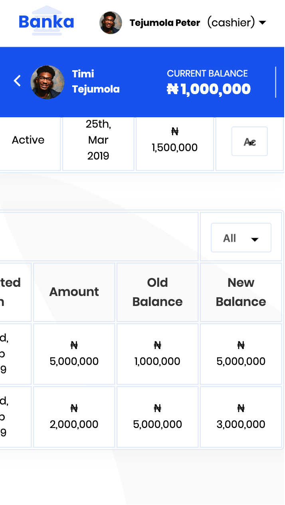285x505 pixels.
Task: Select the Old Balance column header
Action: [157, 292]
